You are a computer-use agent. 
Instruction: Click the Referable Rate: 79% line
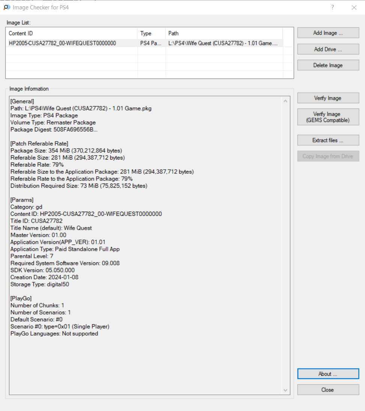(x=37, y=165)
